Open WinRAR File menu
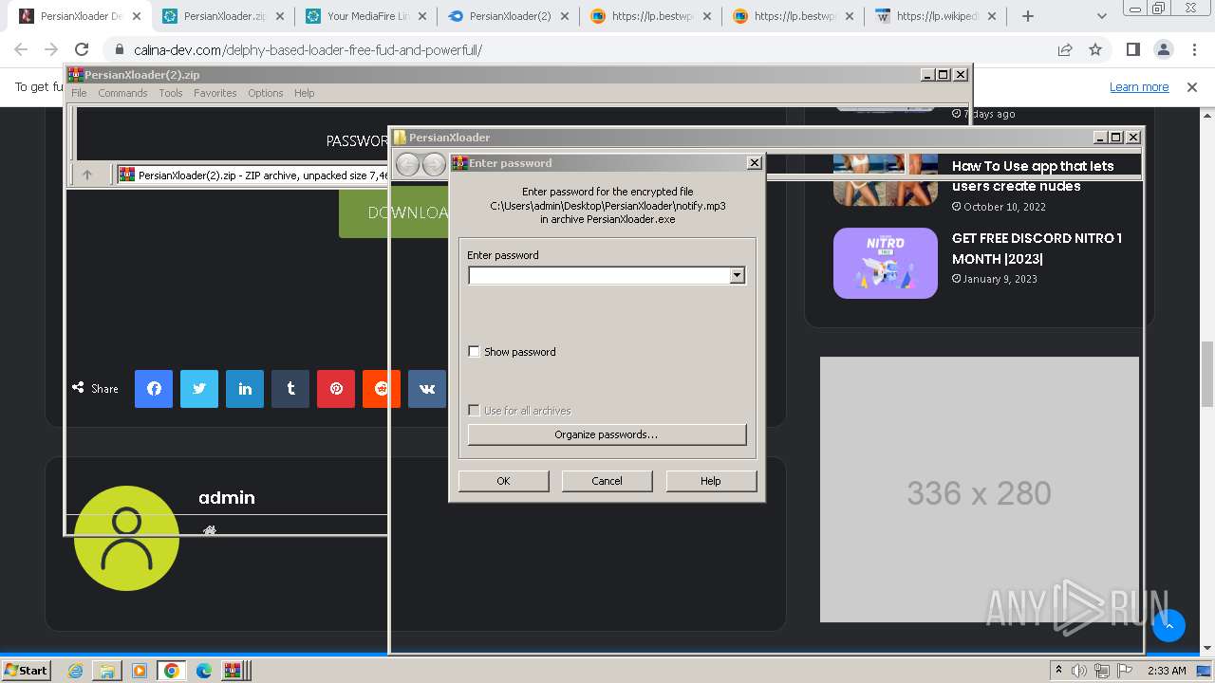 coord(79,93)
